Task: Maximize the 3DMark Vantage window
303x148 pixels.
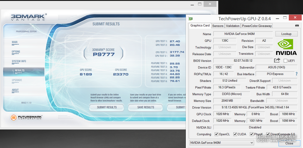Action: click(x=200, y=4)
